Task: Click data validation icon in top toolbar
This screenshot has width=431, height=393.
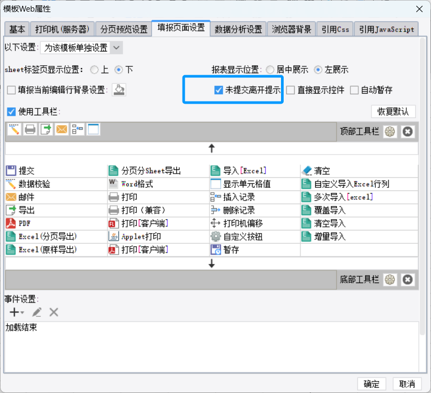Action: [14, 129]
